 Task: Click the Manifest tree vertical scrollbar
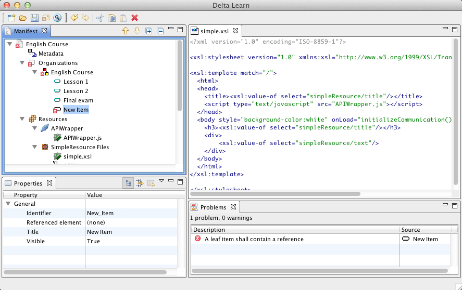(x=180, y=75)
